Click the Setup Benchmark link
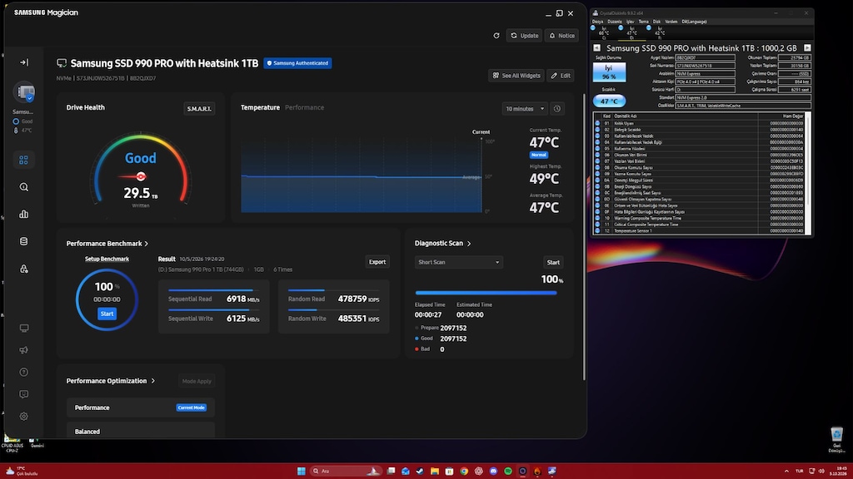 [107, 259]
